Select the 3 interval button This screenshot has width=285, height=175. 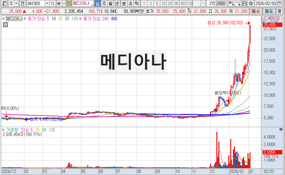(150, 3)
